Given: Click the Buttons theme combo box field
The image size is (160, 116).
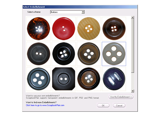Looking at the screenshot, I should tap(67, 12).
